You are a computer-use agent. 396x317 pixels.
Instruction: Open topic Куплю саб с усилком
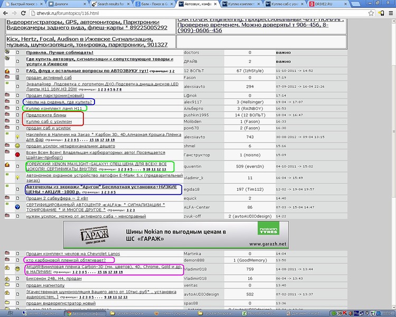tap(49, 122)
